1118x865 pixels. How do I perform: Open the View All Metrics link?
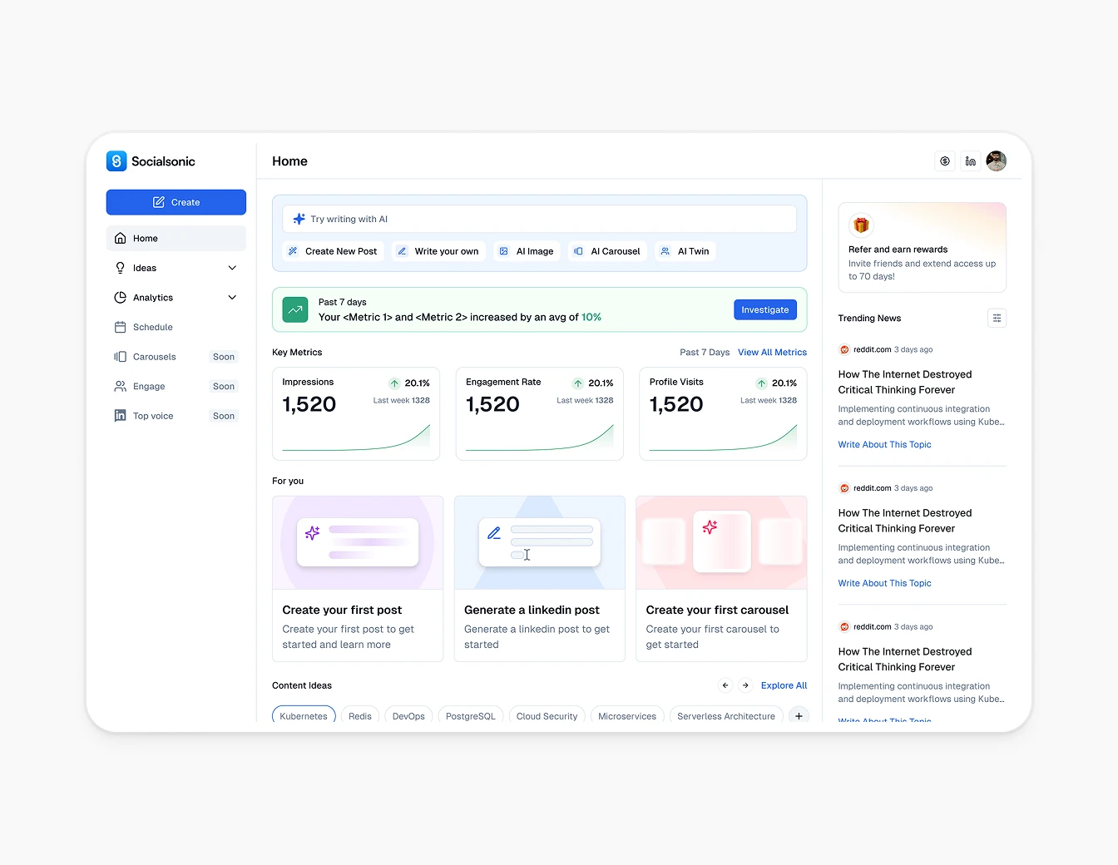tap(772, 352)
